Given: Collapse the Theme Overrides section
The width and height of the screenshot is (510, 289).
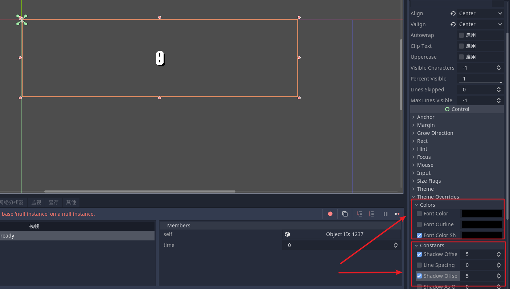Looking at the screenshot, I should 457,197.
